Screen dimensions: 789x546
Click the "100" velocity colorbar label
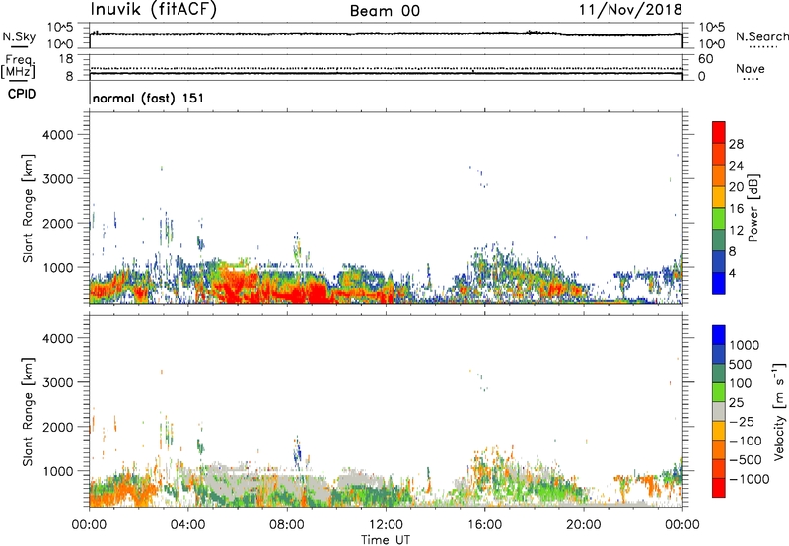coord(741,383)
